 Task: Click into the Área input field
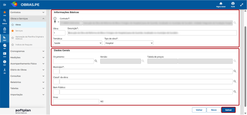tap(76, 102)
